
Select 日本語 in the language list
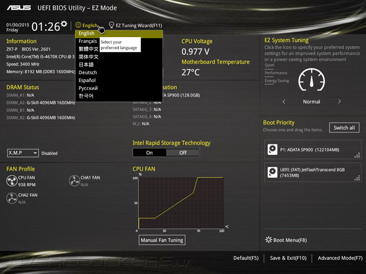pos(119,65)
